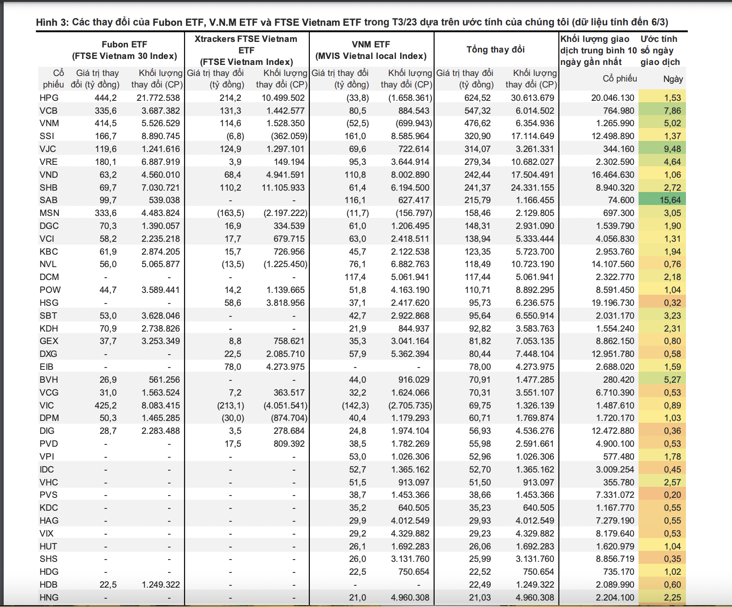Click the HNG ticker in the last row
This screenshot has height=607, width=732.
(x=49, y=597)
